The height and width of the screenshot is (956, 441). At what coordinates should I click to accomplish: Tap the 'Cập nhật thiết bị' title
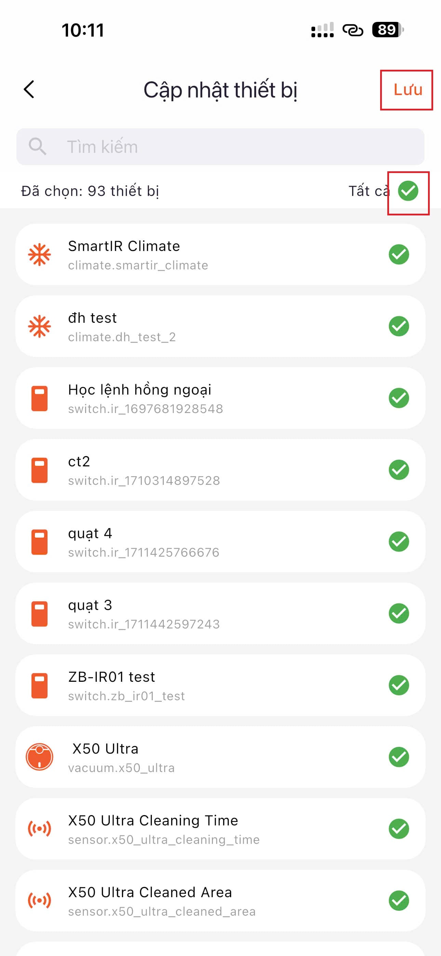tap(220, 90)
